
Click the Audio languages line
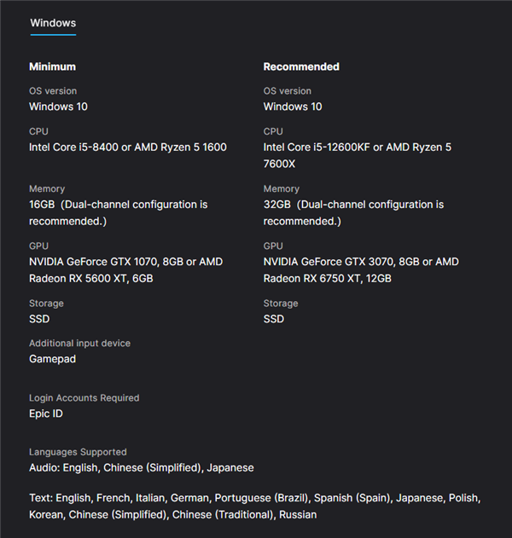coord(141,468)
